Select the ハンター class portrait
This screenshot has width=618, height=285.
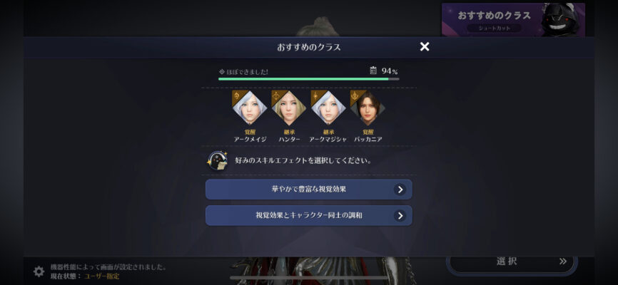click(289, 108)
